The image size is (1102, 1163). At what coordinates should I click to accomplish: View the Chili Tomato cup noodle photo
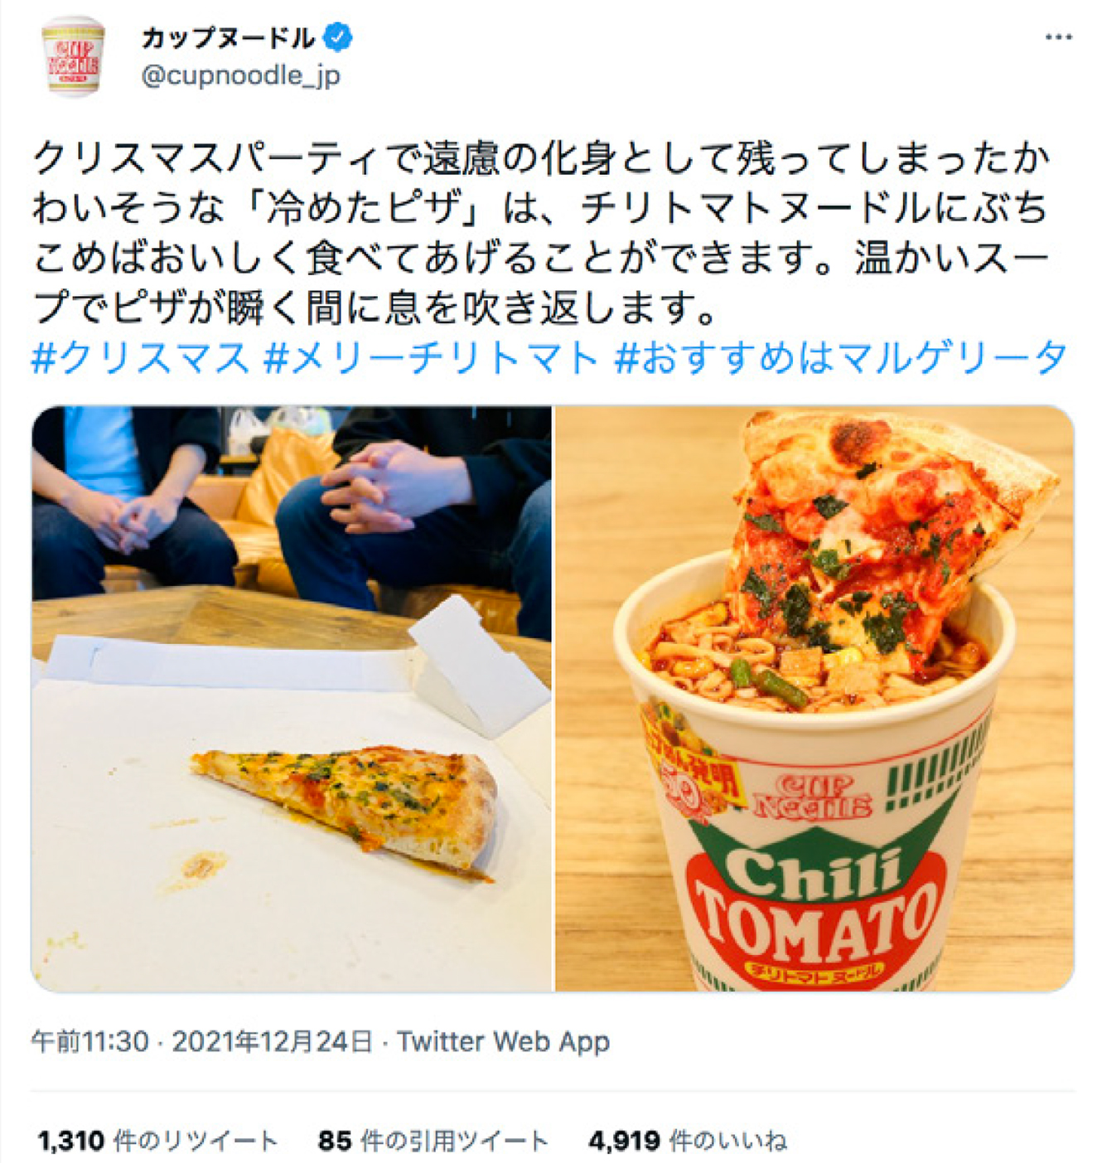click(x=814, y=698)
